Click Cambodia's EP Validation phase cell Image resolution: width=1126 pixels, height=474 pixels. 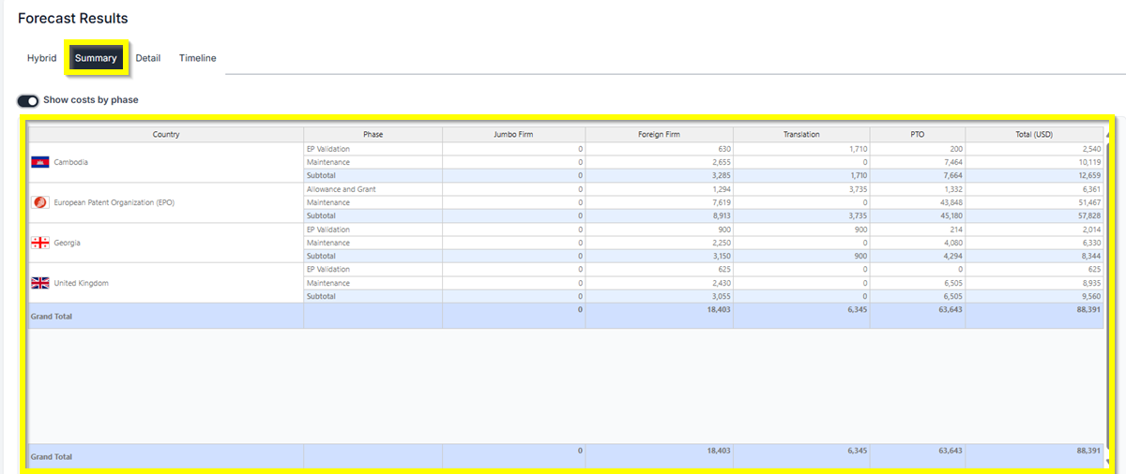tap(373, 149)
